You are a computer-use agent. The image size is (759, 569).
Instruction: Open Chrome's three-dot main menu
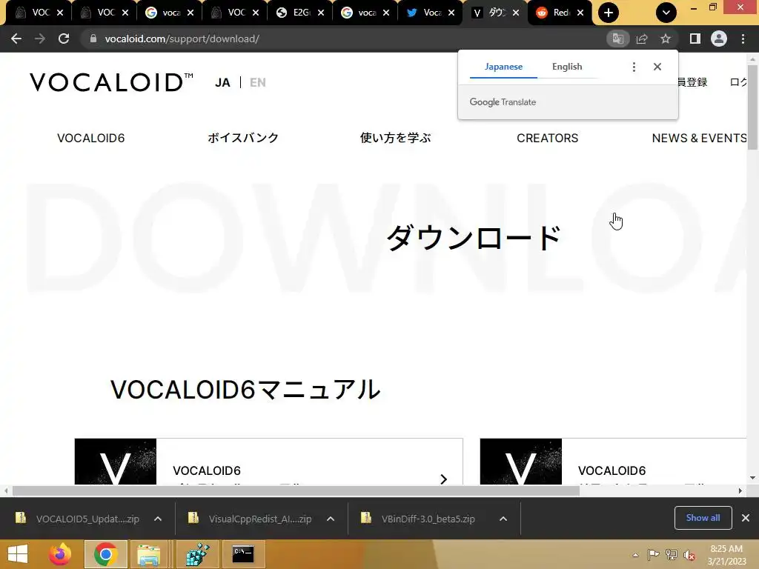pyautogui.click(x=743, y=39)
